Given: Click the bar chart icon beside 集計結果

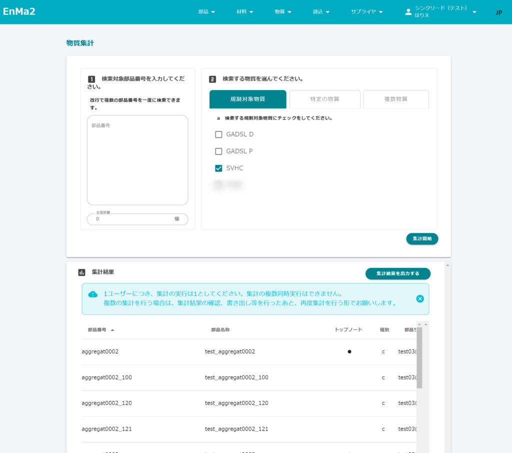Looking at the screenshot, I should 81,272.
